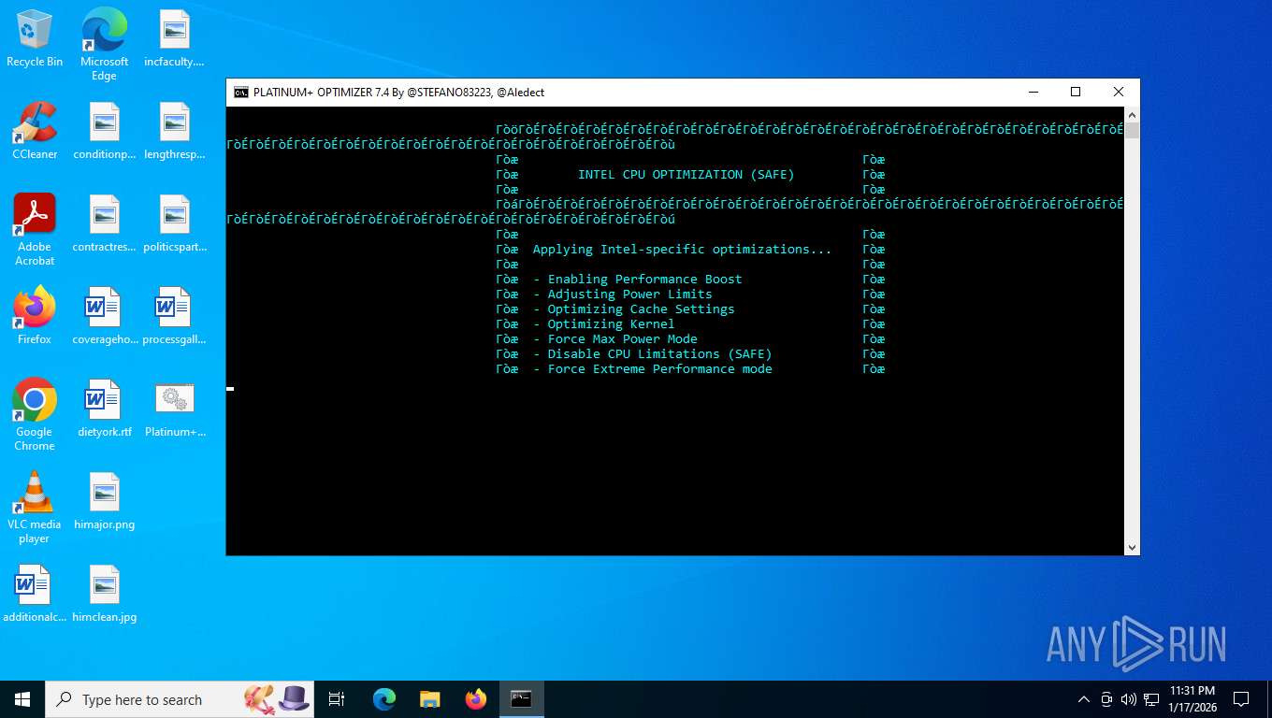1272x718 pixels.
Task: Click the 'Adjusting Power Limits' line
Action: click(x=622, y=294)
